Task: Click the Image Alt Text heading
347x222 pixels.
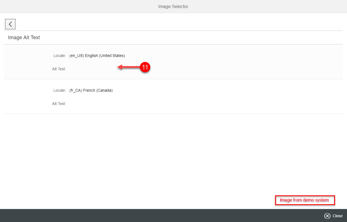Action: pos(24,38)
